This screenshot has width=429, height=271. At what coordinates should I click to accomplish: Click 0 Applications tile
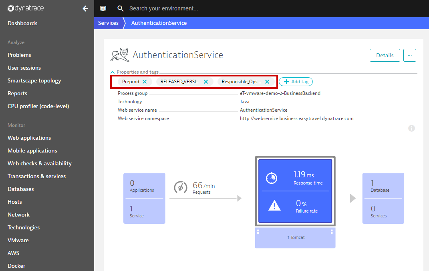(x=144, y=186)
